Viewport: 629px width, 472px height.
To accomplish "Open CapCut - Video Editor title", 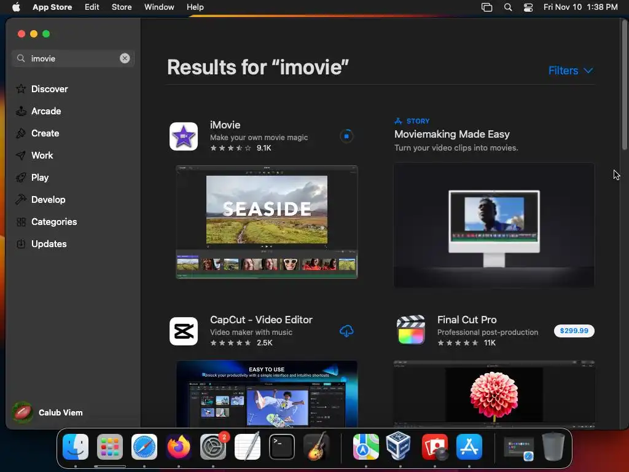I will pyautogui.click(x=261, y=320).
